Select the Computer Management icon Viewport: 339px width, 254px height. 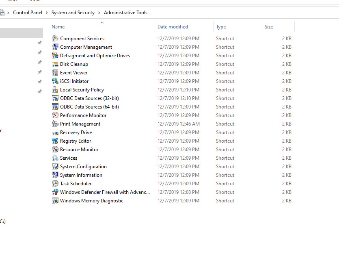pyautogui.click(x=55, y=47)
